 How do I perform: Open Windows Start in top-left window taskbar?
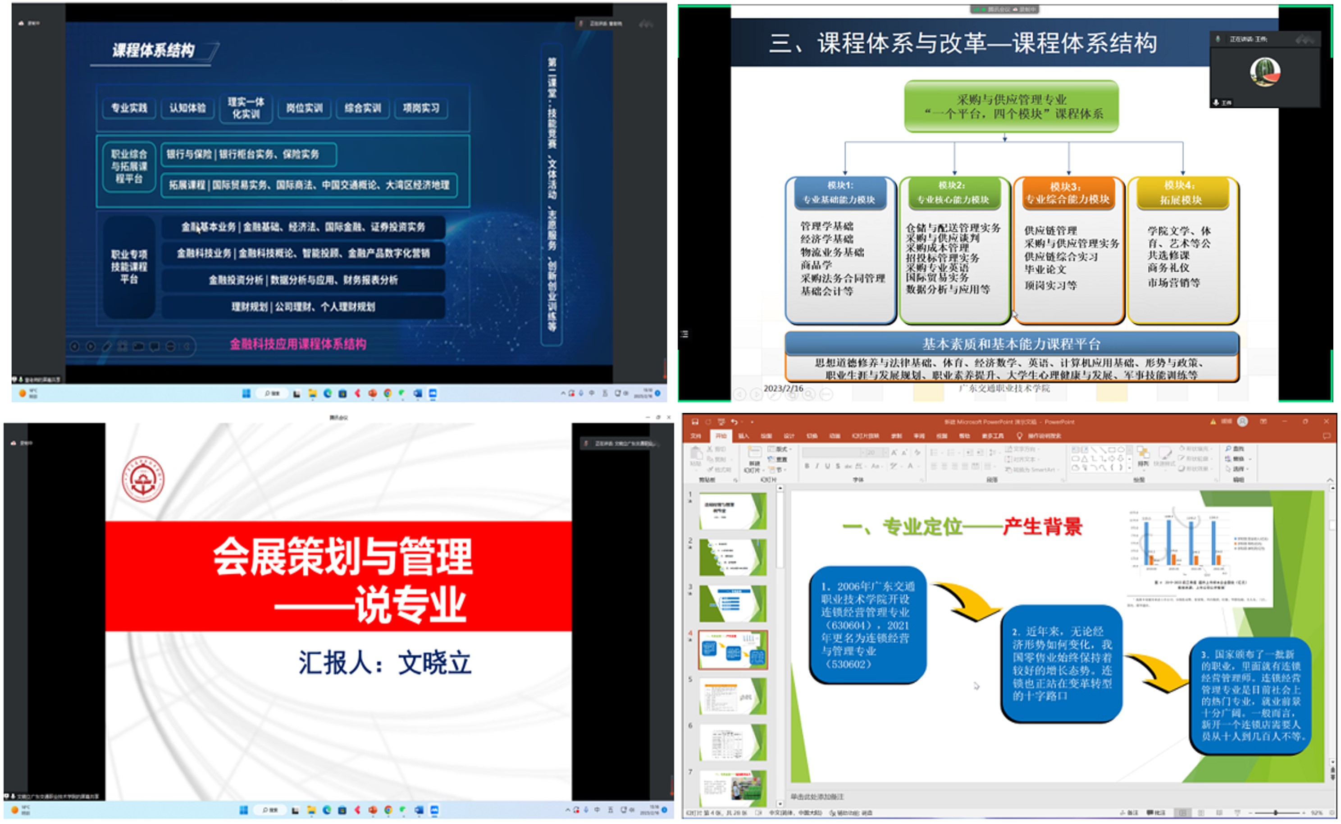[x=246, y=394]
